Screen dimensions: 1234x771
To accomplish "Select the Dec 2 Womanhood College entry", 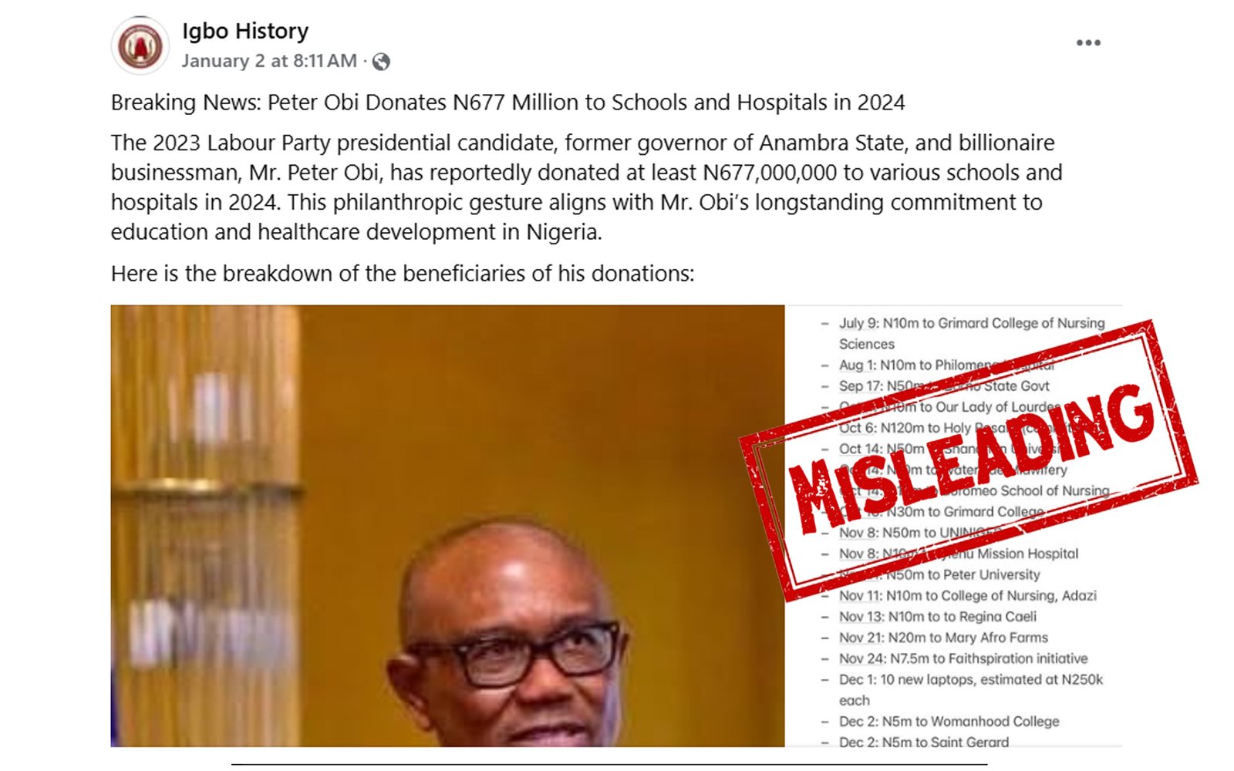I will pos(949,722).
